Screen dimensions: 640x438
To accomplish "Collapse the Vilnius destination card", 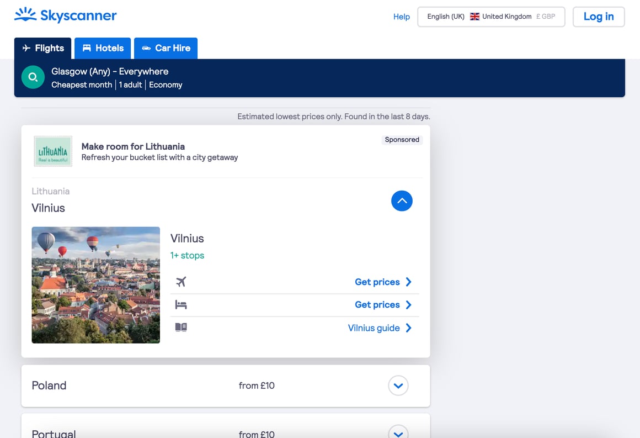I will coord(402,201).
